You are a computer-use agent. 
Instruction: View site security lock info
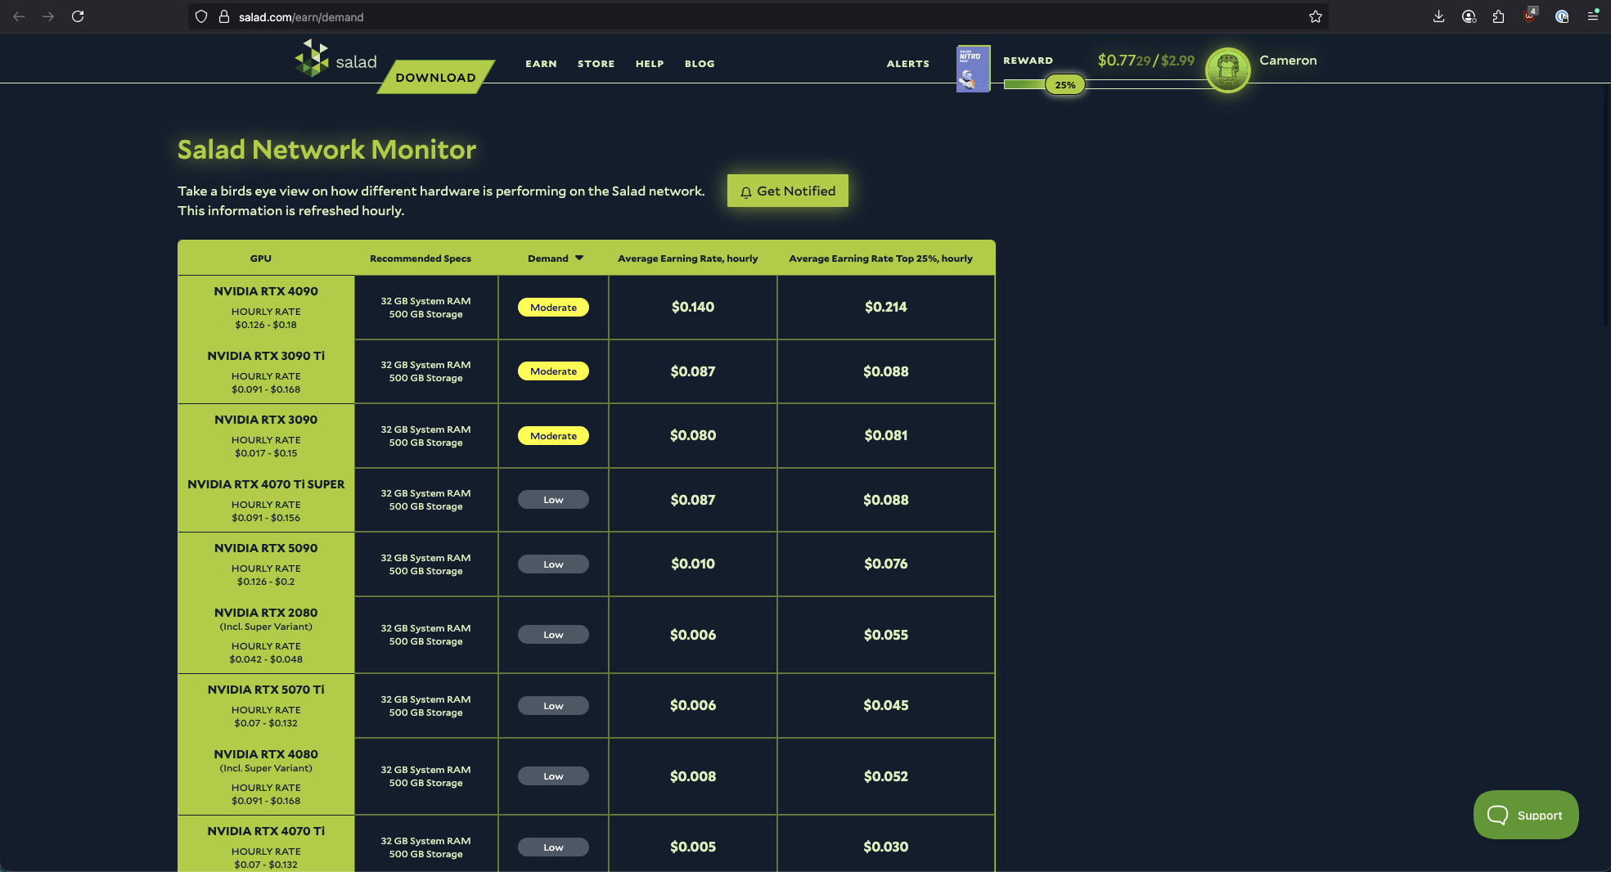pyautogui.click(x=223, y=16)
